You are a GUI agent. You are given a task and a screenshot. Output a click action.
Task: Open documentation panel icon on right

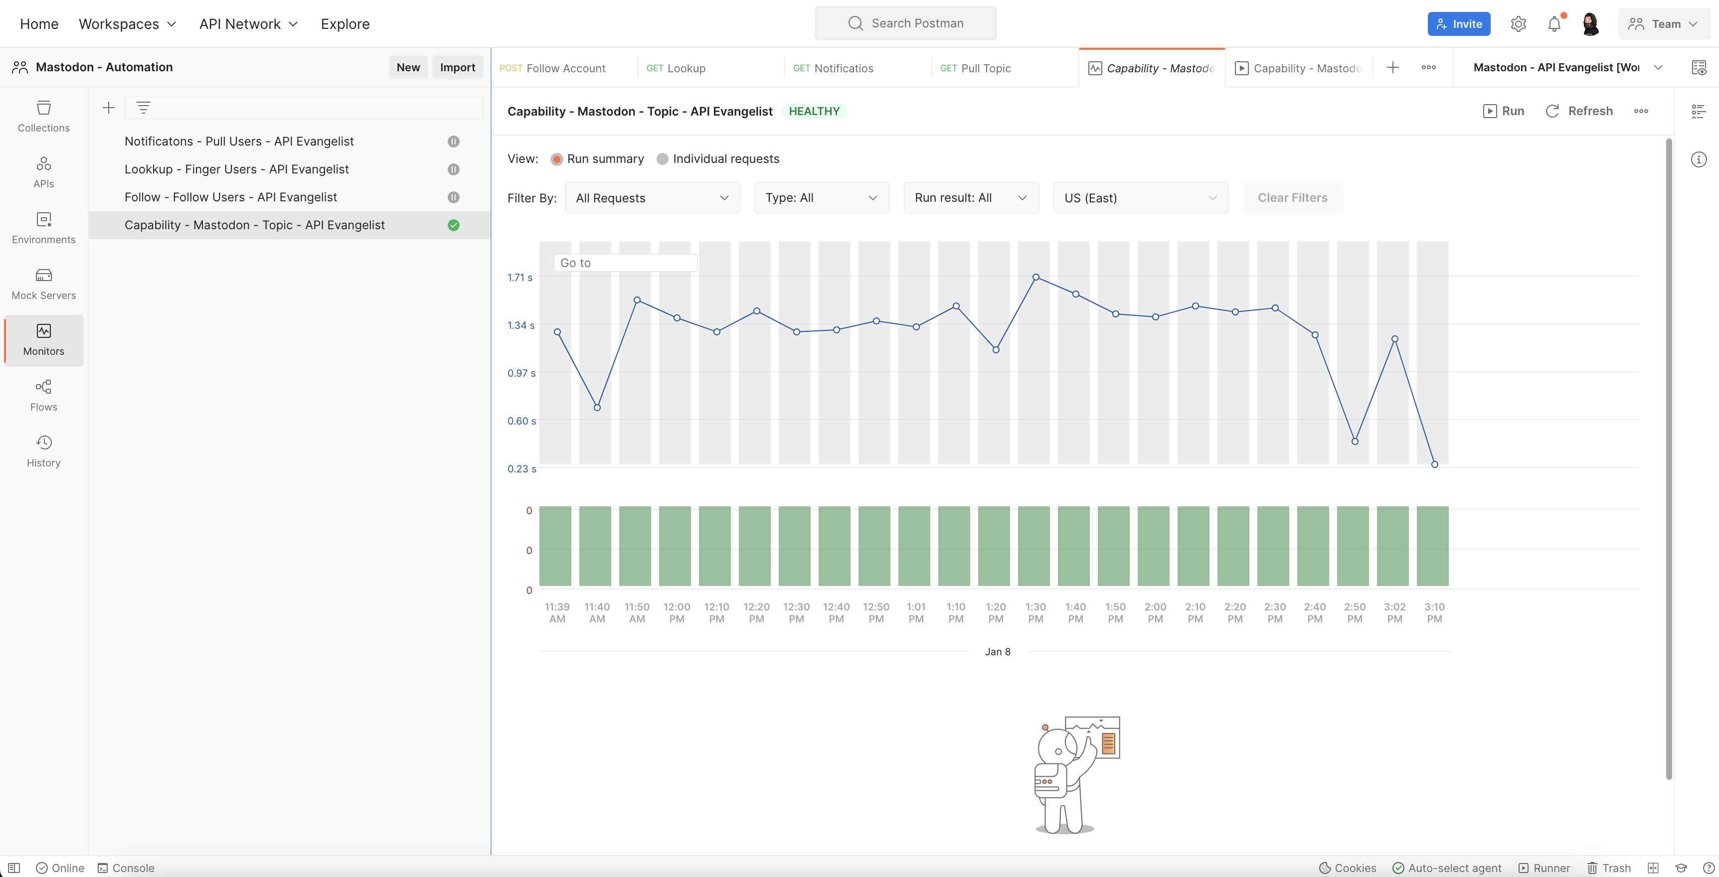(x=1699, y=111)
